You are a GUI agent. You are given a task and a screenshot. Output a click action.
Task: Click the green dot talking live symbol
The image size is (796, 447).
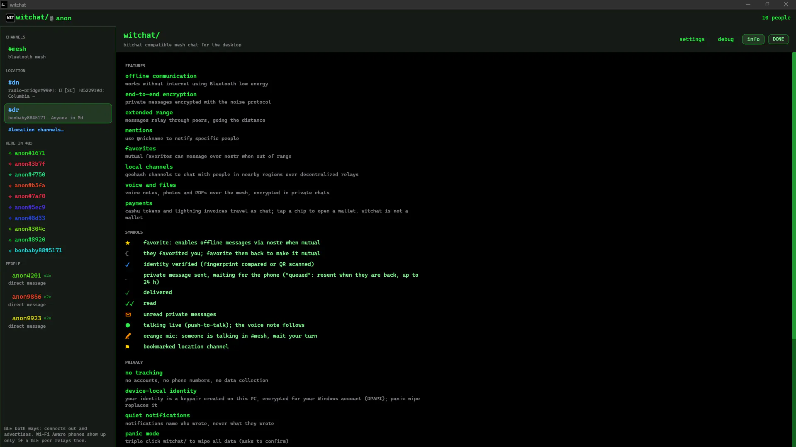[128, 326]
